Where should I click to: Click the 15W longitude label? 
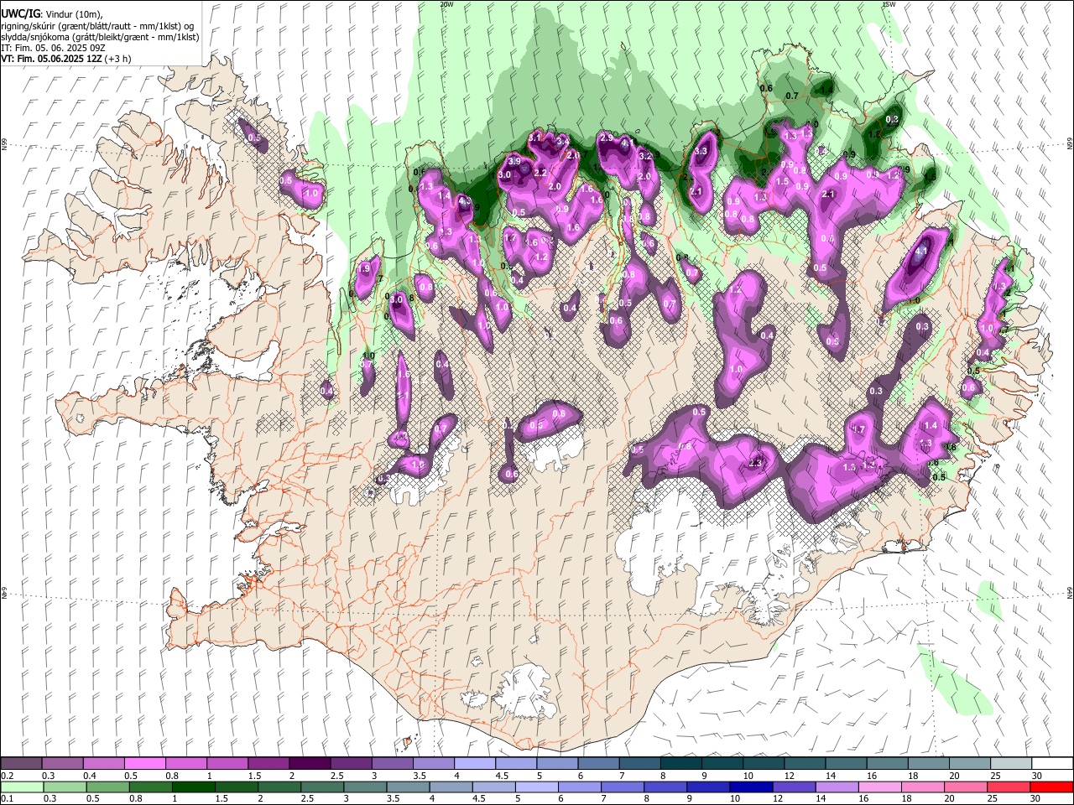point(888,4)
